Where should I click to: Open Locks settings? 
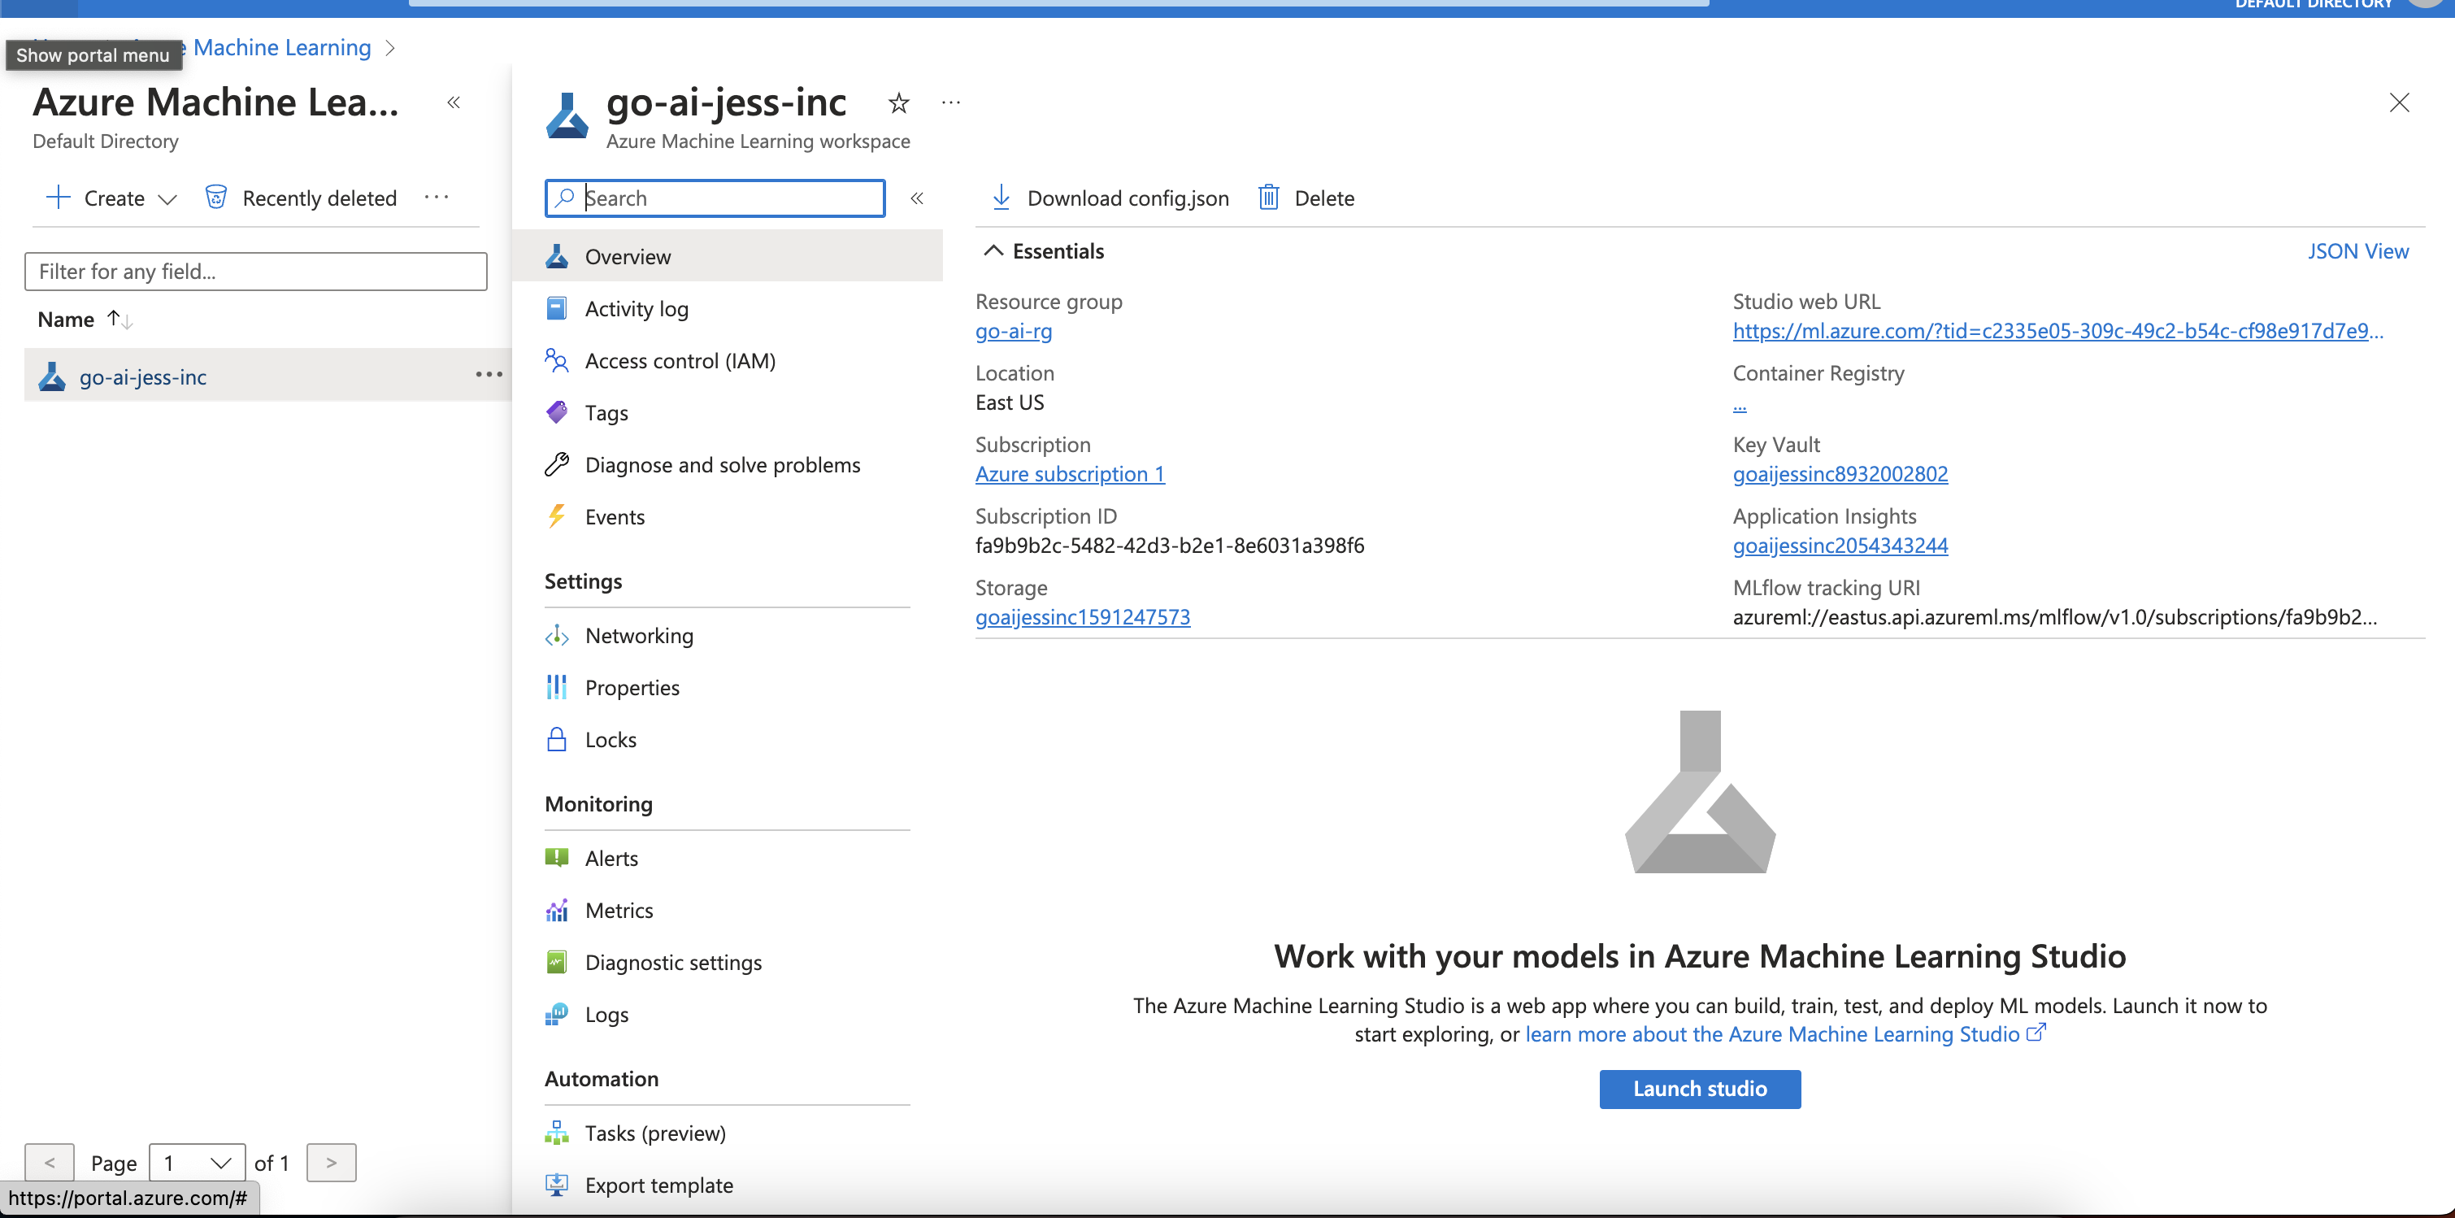610,740
